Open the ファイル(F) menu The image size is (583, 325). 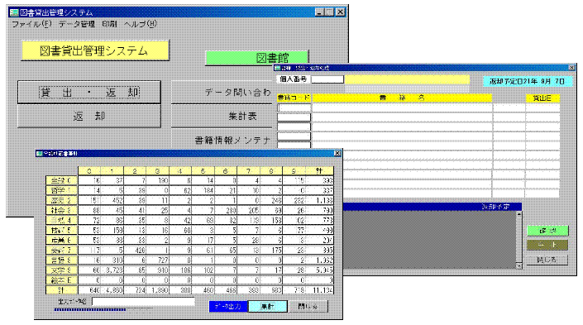31,24
